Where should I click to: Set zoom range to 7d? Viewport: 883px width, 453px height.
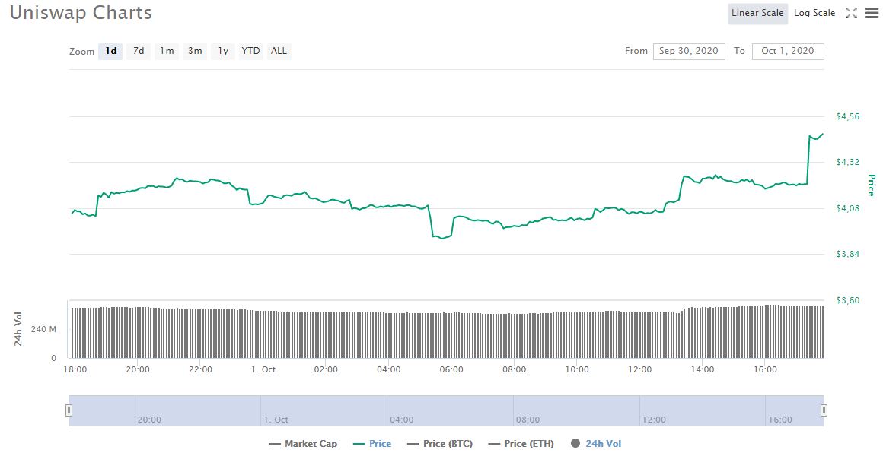(x=139, y=51)
